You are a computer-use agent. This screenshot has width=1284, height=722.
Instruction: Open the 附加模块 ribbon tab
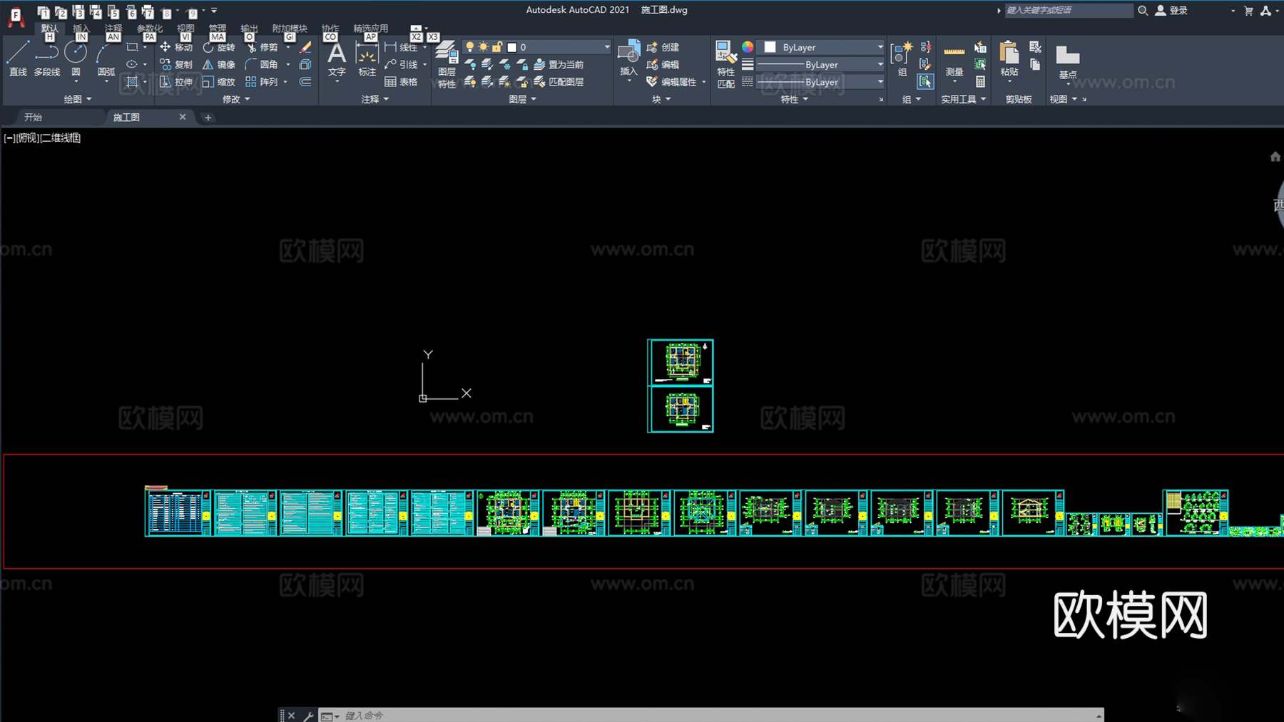(x=290, y=29)
